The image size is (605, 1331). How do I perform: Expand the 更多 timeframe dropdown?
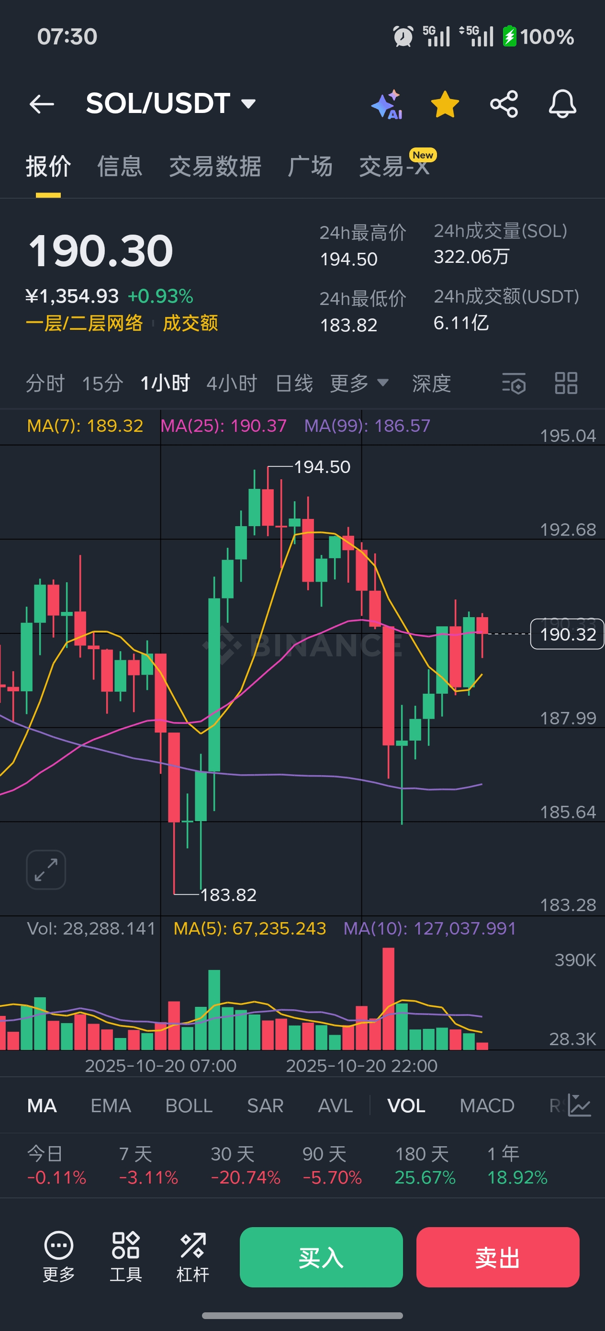[x=359, y=384]
